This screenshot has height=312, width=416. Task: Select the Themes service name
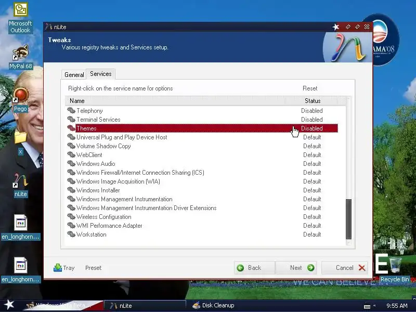86,128
